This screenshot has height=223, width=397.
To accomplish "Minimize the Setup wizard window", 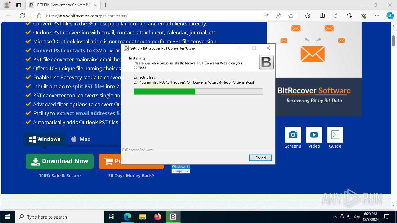I will pyautogui.click(x=240, y=48).
